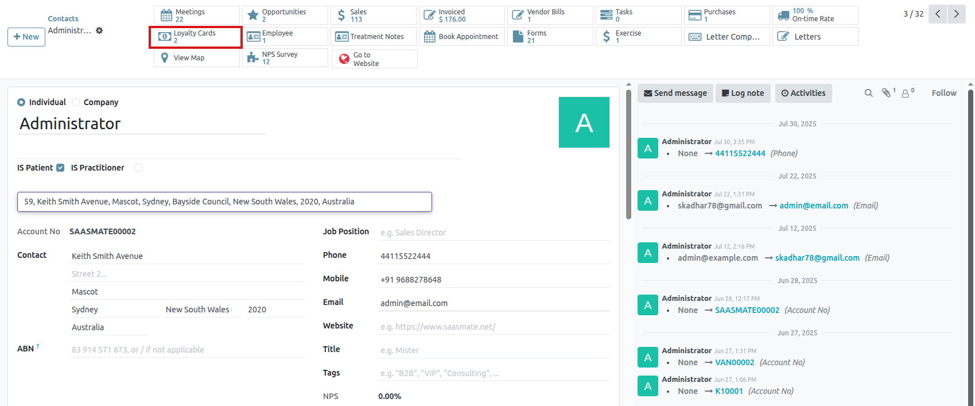Viewport: 975px width, 406px height.
Task: Open View Map location button
Action: pos(196,58)
